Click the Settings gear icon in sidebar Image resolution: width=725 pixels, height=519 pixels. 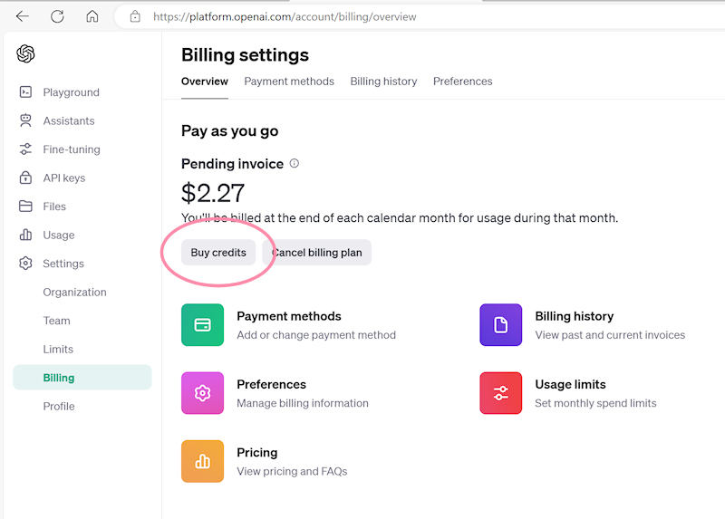pos(25,264)
